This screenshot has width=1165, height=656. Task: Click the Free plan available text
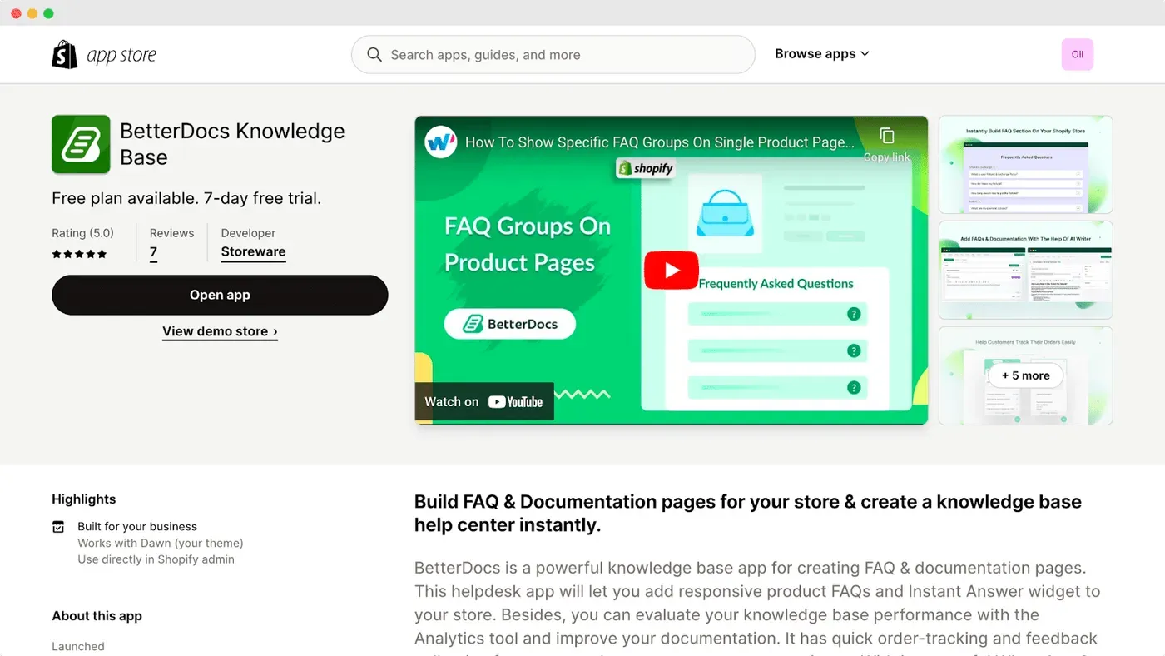tap(186, 198)
